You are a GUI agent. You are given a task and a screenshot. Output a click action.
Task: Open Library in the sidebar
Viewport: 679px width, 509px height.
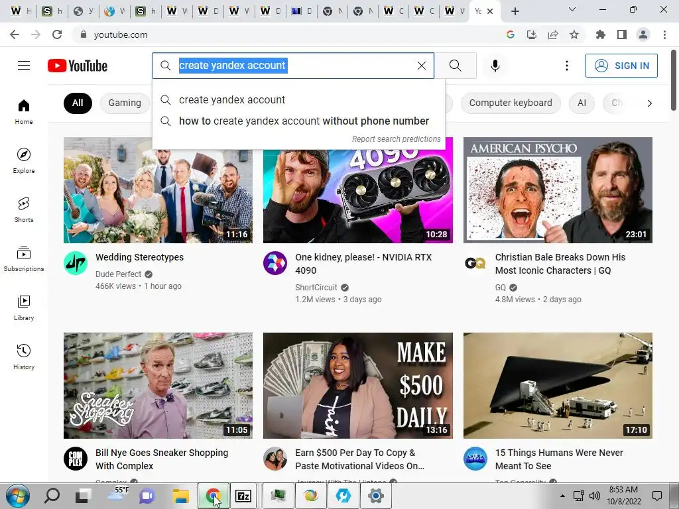point(24,308)
